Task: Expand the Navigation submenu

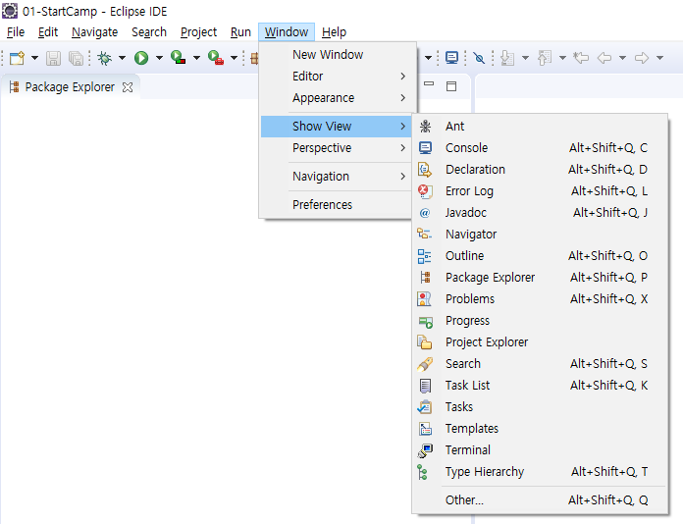Action: click(x=336, y=177)
